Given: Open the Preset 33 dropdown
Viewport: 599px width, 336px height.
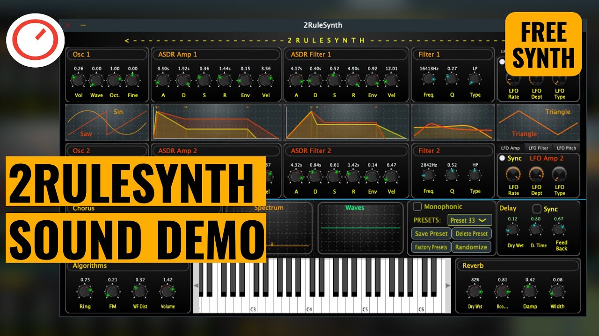Looking at the screenshot, I should click(470, 220).
